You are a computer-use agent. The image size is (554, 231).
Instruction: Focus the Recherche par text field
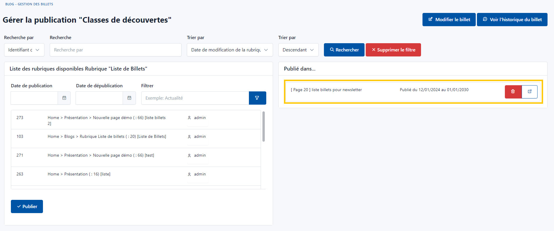click(115, 50)
